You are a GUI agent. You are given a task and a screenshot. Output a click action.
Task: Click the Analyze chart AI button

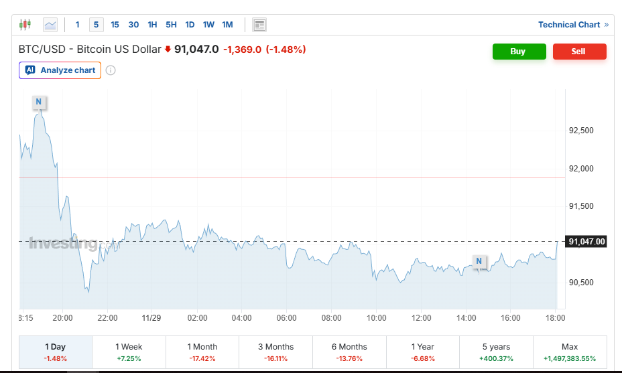(60, 70)
